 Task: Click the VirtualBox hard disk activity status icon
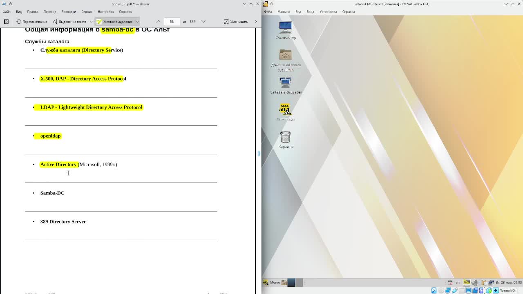click(x=434, y=290)
